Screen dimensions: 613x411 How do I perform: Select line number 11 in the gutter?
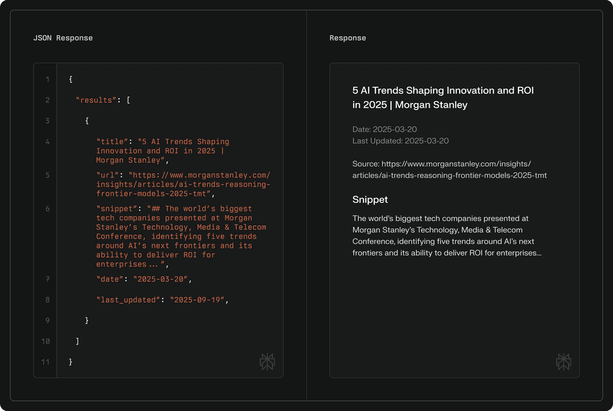click(45, 362)
